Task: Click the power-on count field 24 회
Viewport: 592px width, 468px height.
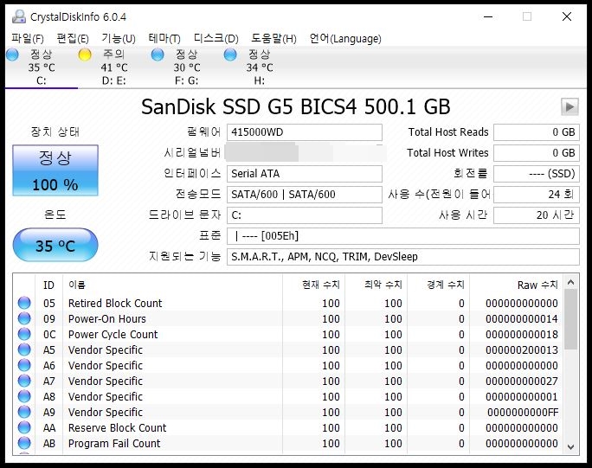Action: pyautogui.click(x=537, y=195)
